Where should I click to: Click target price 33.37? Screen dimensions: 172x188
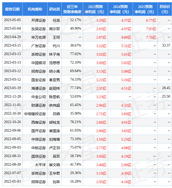coord(166,45)
